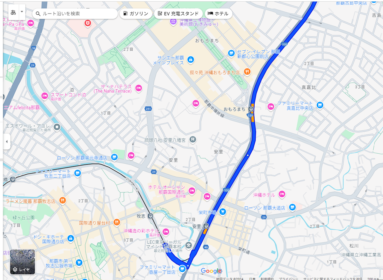Click the ガソリン gas station filter chip

tap(136, 13)
